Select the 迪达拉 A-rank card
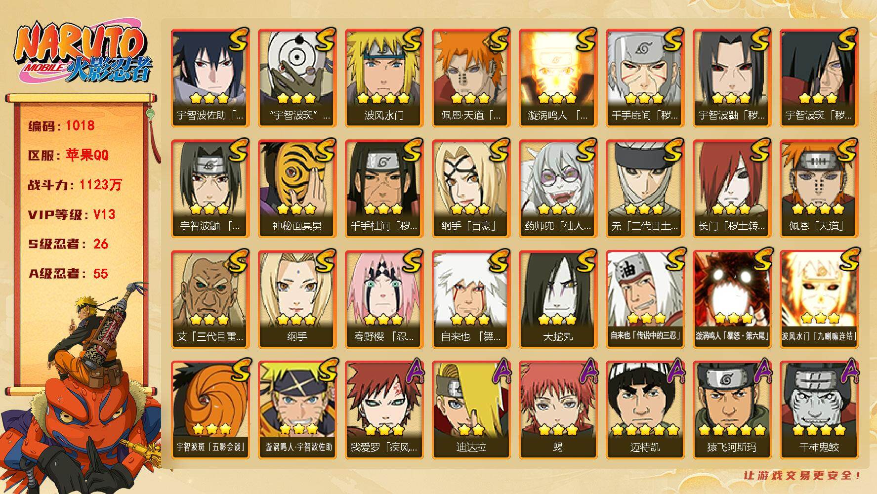Viewport: 877px width, 494px height. coord(471,410)
